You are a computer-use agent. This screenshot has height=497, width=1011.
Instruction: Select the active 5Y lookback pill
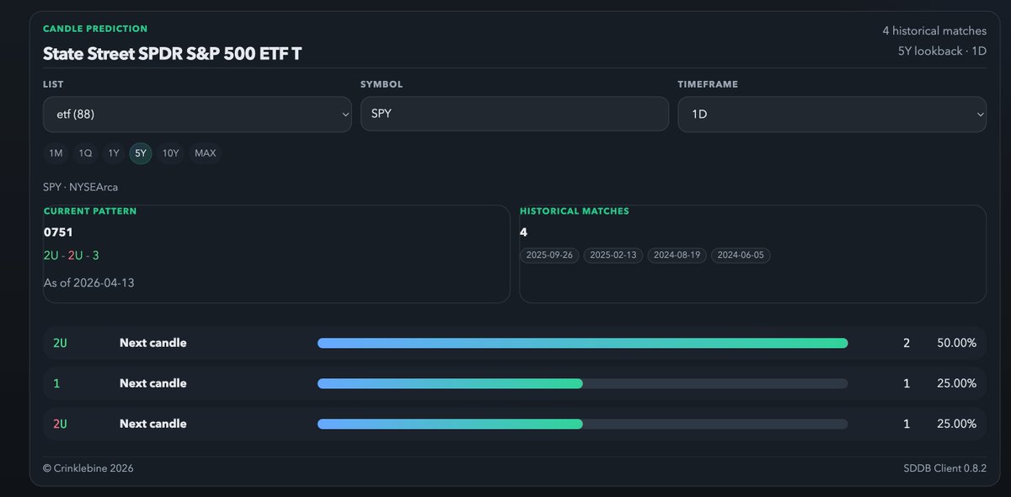tap(141, 153)
